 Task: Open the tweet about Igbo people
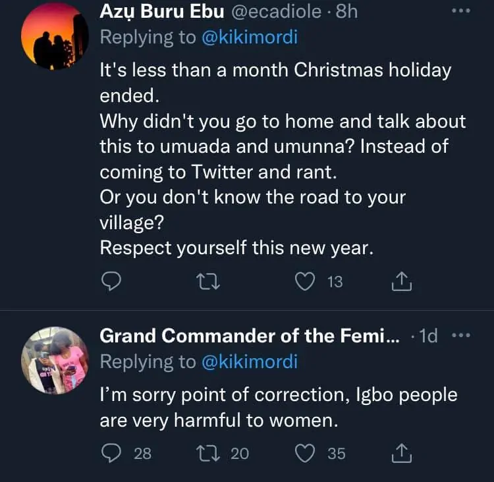pos(278,408)
